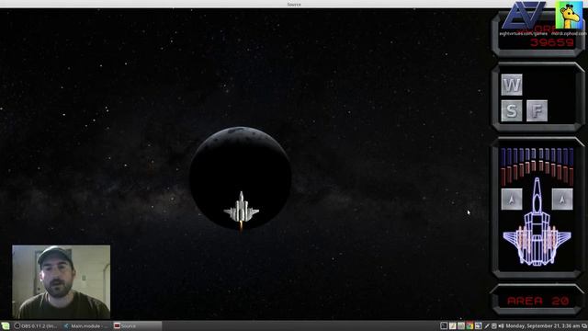Select the left weapon slot icon beside ship diagram

coord(512,200)
